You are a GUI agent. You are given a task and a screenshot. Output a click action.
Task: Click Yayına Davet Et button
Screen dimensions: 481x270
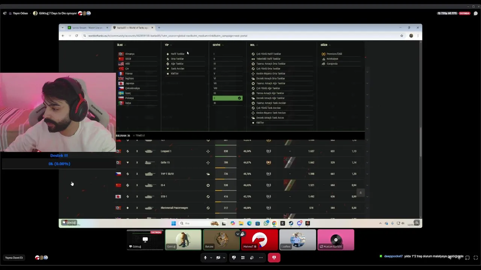(14, 258)
